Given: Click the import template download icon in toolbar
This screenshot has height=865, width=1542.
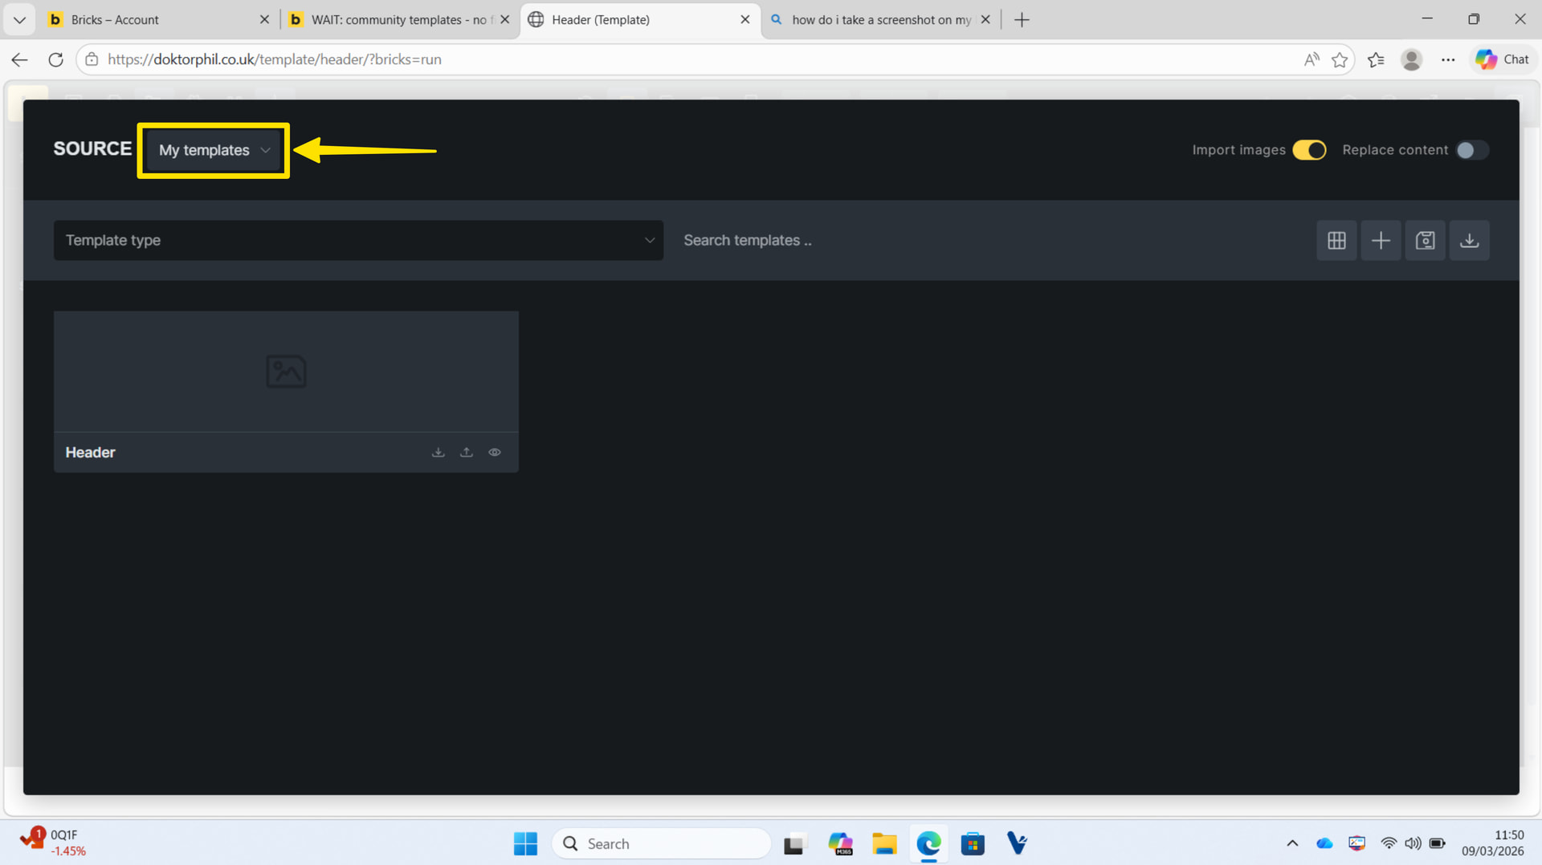Looking at the screenshot, I should (1469, 241).
